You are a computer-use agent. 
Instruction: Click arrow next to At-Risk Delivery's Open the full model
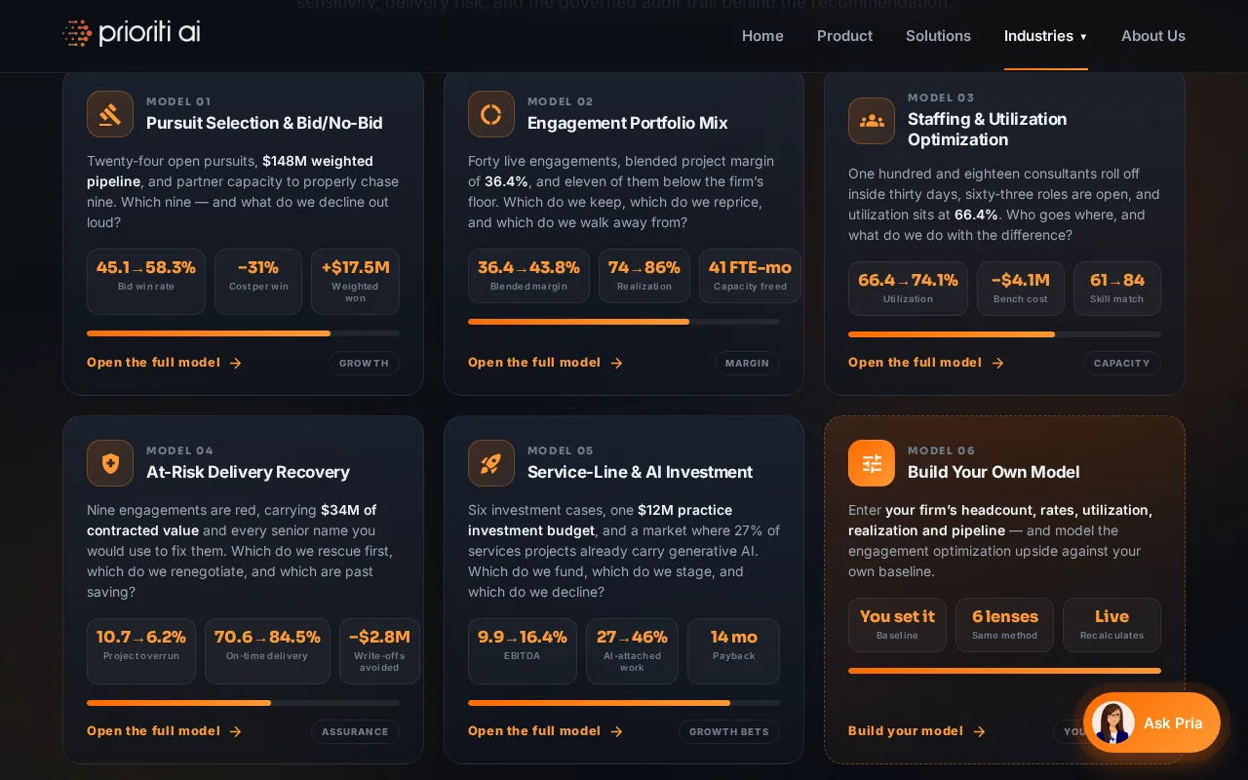(235, 731)
